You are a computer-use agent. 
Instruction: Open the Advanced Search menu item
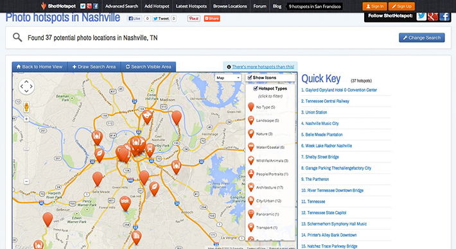121,6
